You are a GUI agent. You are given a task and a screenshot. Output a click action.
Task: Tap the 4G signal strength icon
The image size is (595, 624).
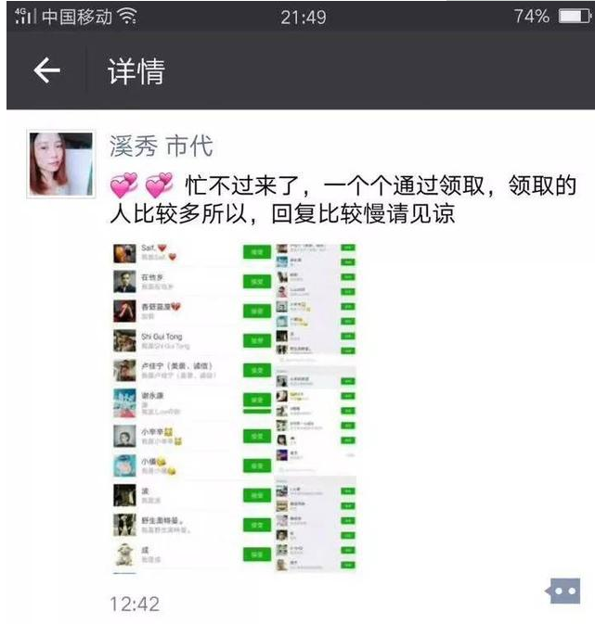click(x=25, y=16)
